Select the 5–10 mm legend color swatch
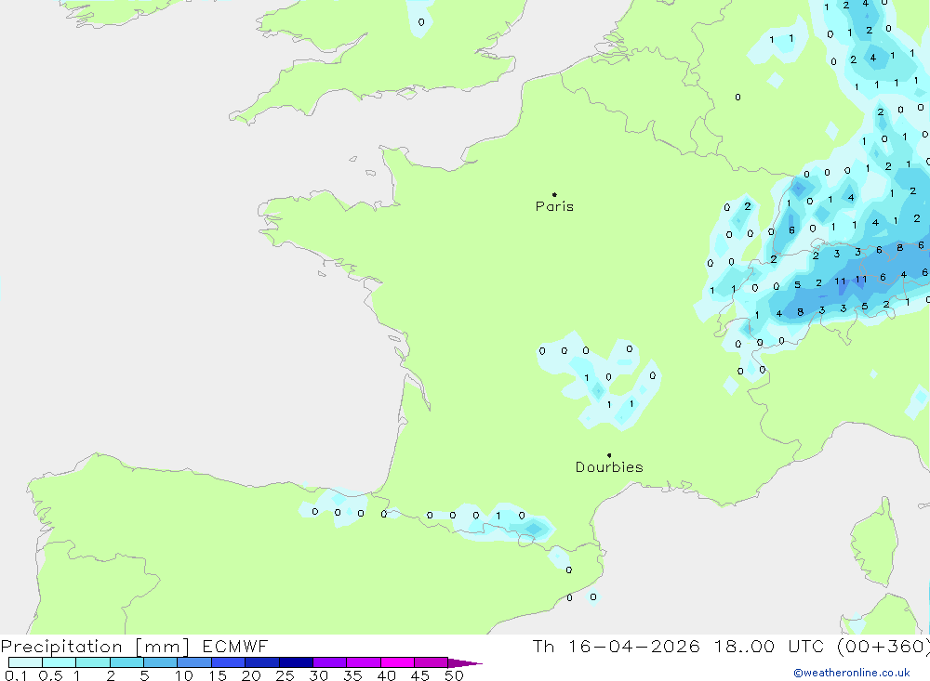This screenshot has height=681, width=930. [x=161, y=662]
